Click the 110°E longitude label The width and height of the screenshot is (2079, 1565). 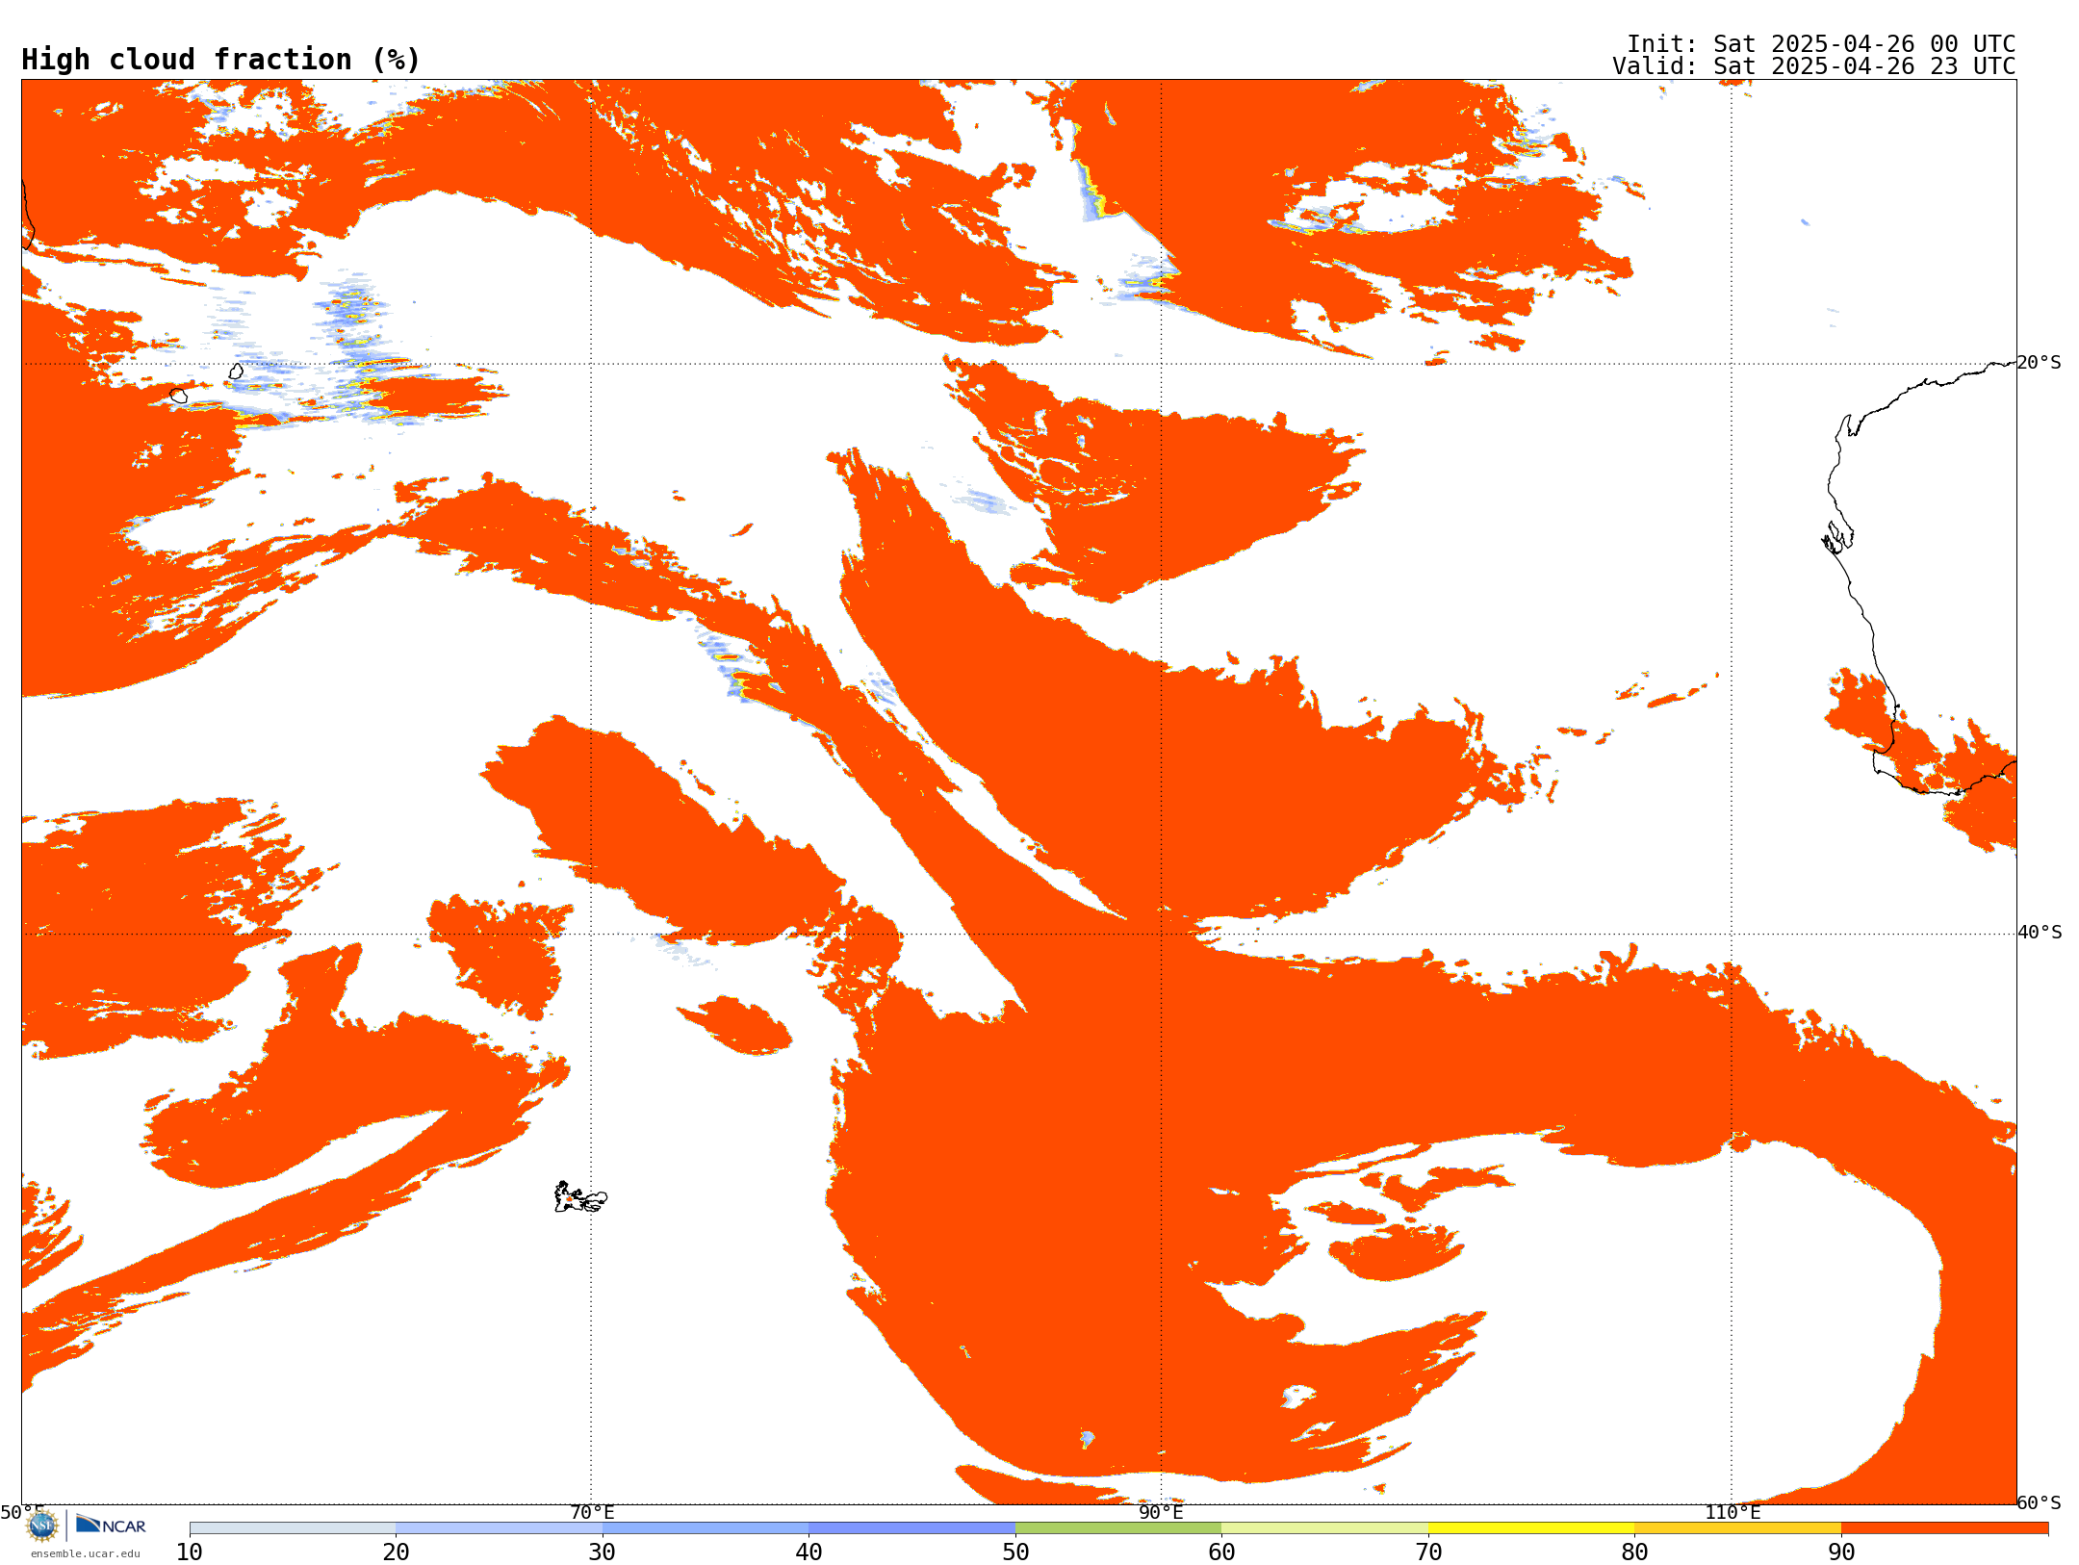click(x=1732, y=1512)
